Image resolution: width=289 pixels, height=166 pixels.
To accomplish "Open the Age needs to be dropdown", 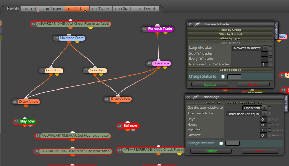I will 246,114.
